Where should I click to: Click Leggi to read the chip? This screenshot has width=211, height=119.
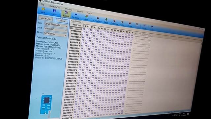point(106,21)
